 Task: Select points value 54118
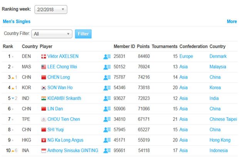coord(144,151)
